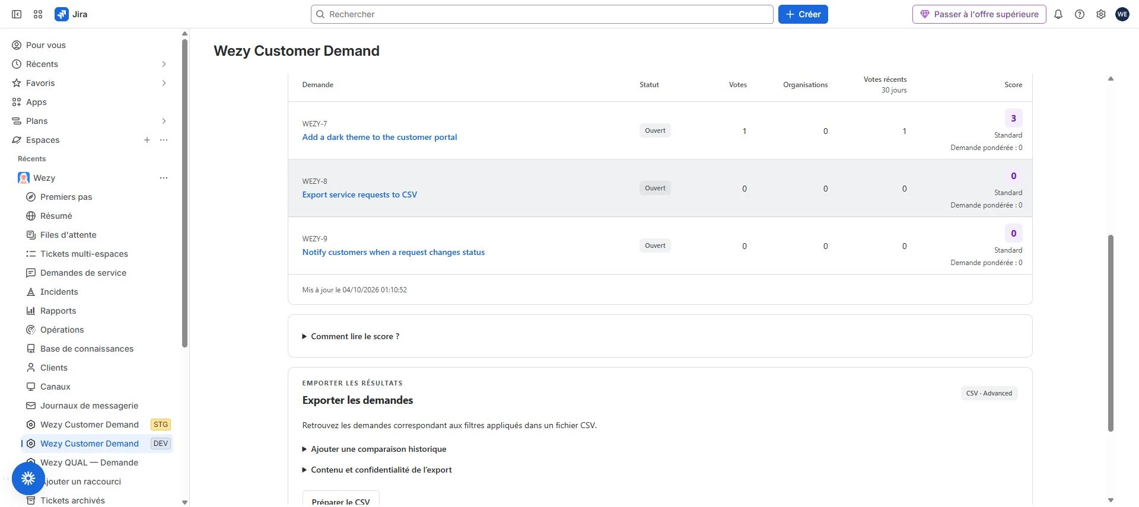Open more options next to Espaces
1139x507 pixels.
164,140
